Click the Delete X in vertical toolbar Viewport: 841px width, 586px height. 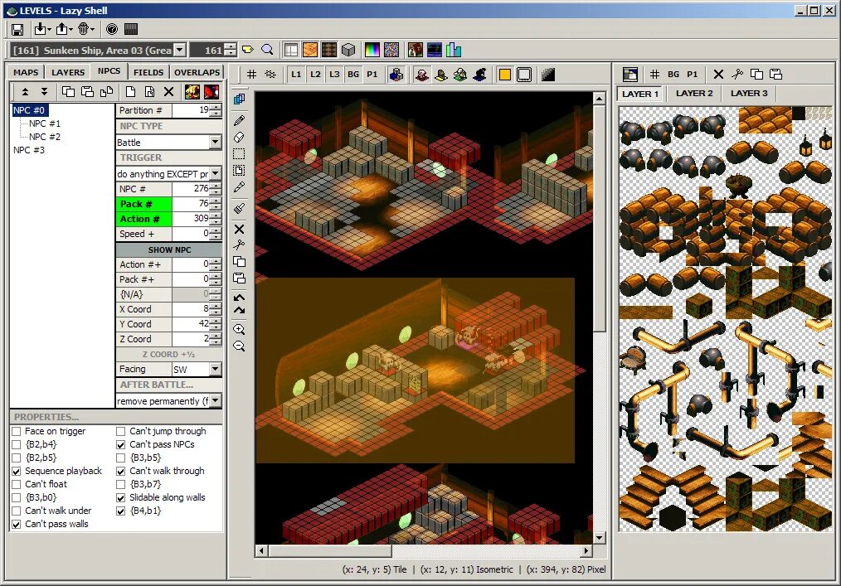pyautogui.click(x=239, y=229)
